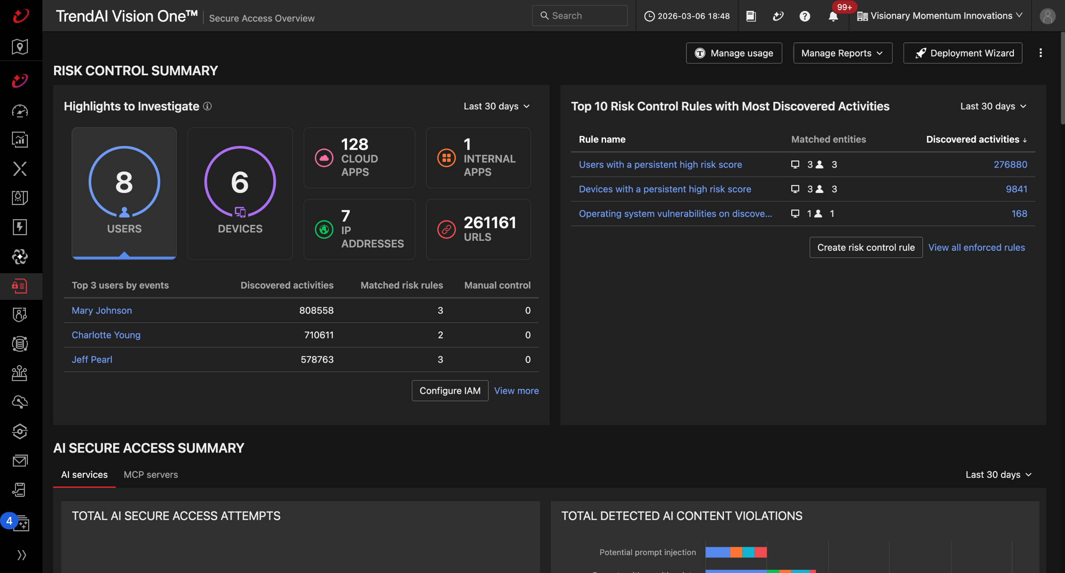Click the info icon beside Highlights to Investigate
This screenshot has height=573, width=1065.
(x=207, y=106)
